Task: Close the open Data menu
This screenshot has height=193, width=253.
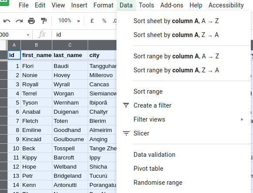Action: pyautogui.click(x=126, y=5)
